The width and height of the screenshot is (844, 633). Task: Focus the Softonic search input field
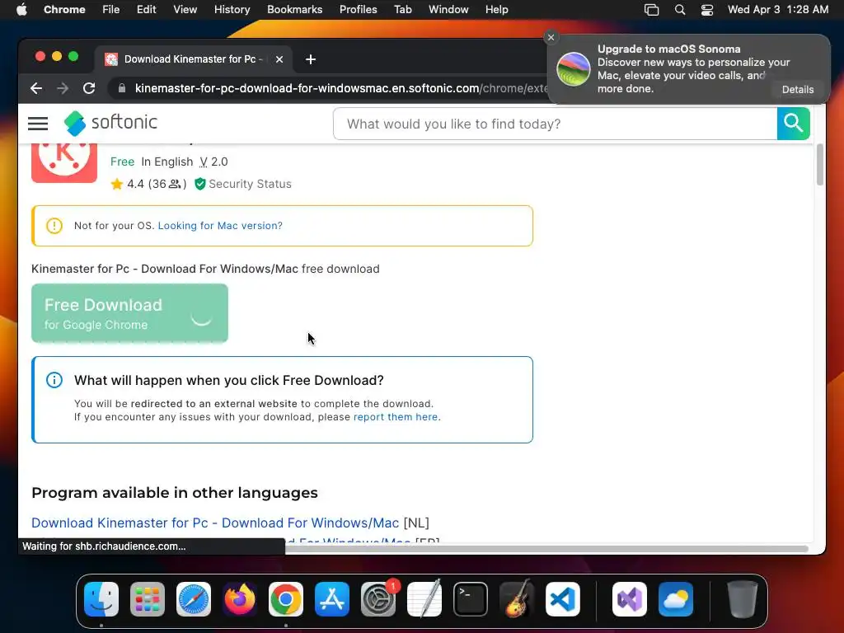[555, 124]
